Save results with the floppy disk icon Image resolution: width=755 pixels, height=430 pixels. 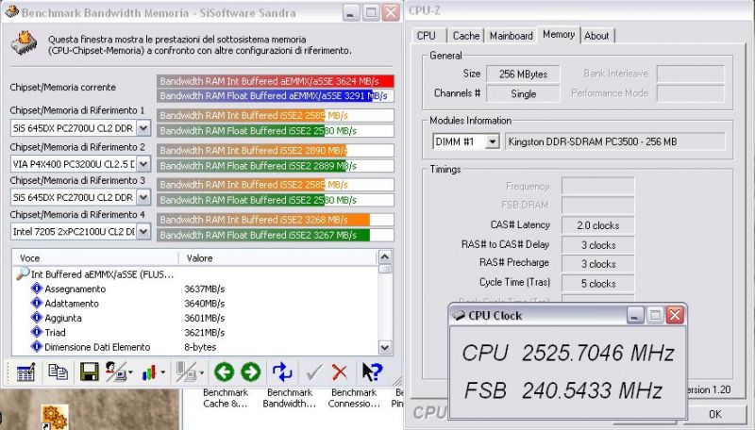[89, 372]
